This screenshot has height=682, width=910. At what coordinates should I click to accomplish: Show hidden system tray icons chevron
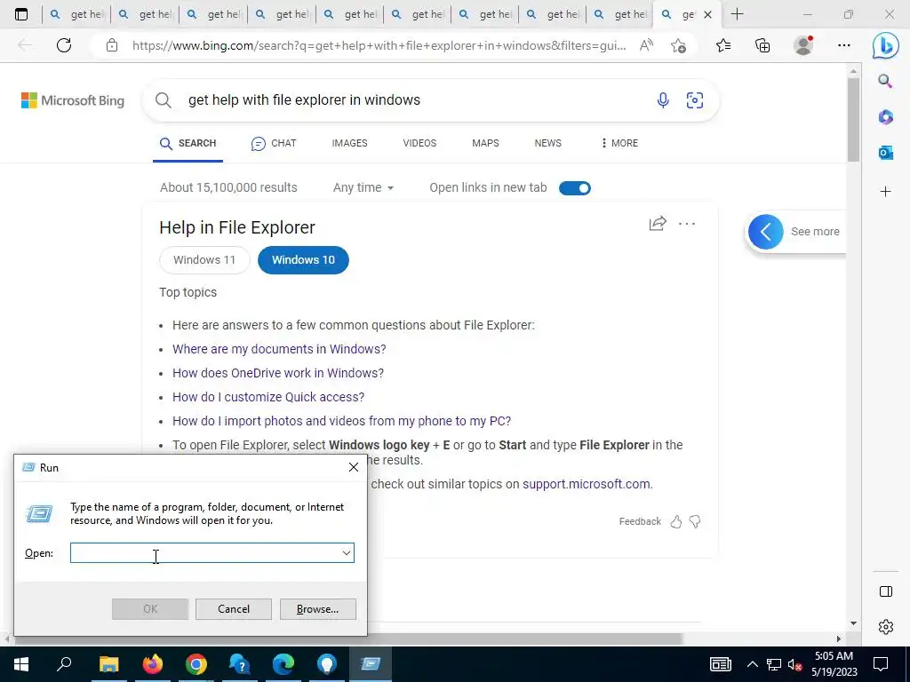tap(752, 664)
